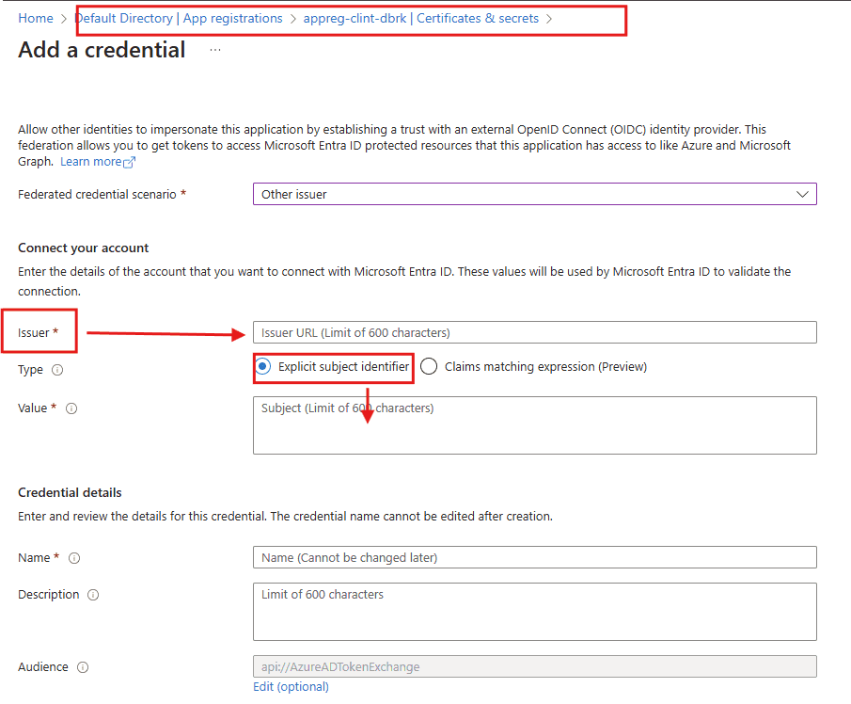The width and height of the screenshot is (851, 704).
Task: Click the Edit (optional) audience link
Action: point(291,686)
